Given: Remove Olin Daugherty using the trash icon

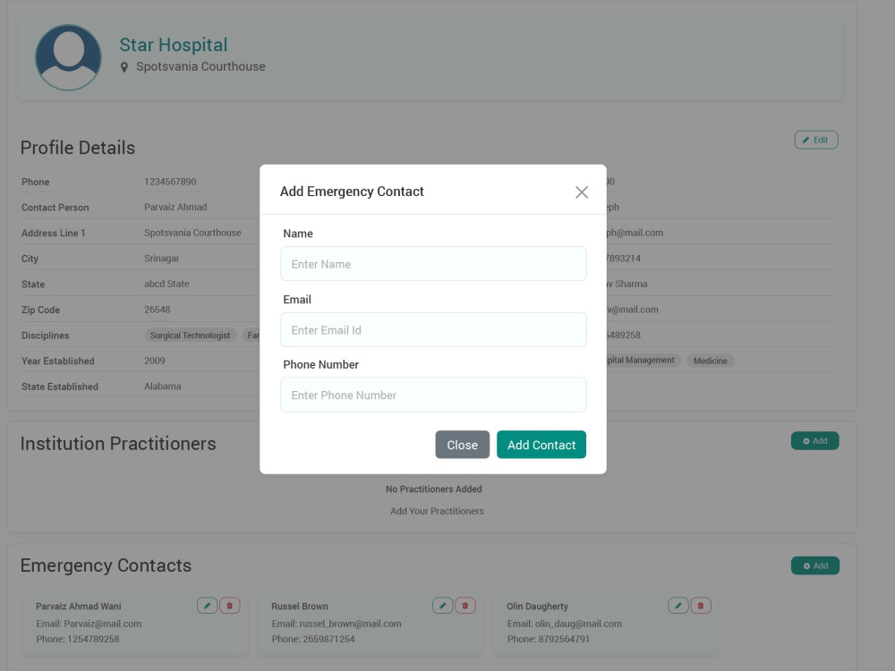Looking at the screenshot, I should (x=701, y=606).
